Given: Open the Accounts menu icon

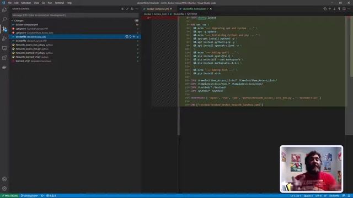Looking at the screenshot, I should tap(4, 179).
